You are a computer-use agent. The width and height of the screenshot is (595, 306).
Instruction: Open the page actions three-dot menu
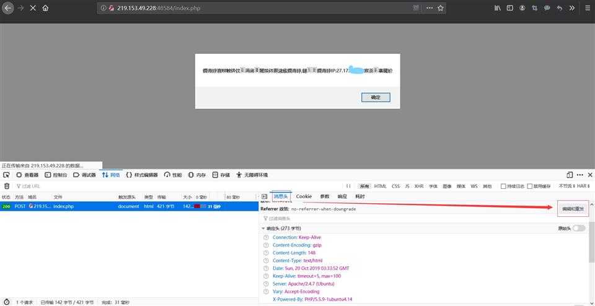(429, 8)
